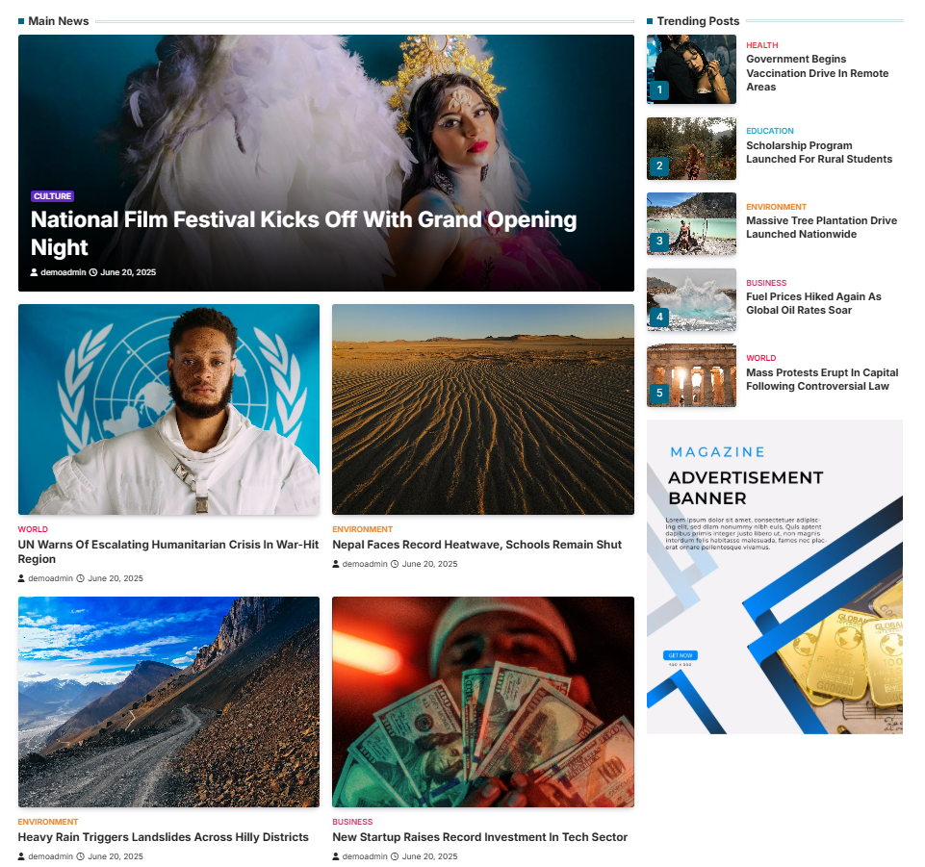The image size is (925, 867).
Task: Open the Mass Protests Erupt In Capital post
Action: click(822, 380)
